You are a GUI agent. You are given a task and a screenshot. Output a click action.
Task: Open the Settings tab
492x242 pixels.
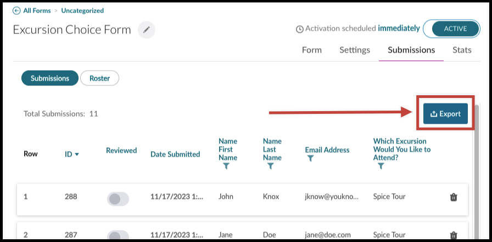355,50
